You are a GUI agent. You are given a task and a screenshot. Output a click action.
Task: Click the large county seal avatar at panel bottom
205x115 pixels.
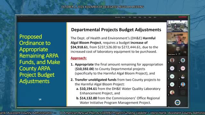click(x=177, y=103)
